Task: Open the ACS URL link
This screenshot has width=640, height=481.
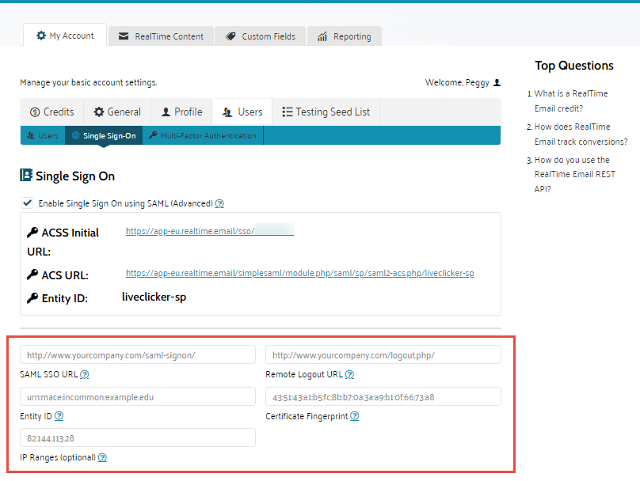Action: [299, 274]
